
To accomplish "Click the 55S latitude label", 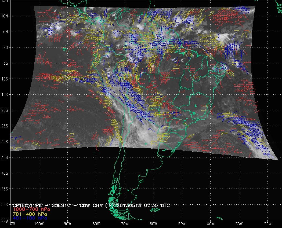I will point(5,220).
